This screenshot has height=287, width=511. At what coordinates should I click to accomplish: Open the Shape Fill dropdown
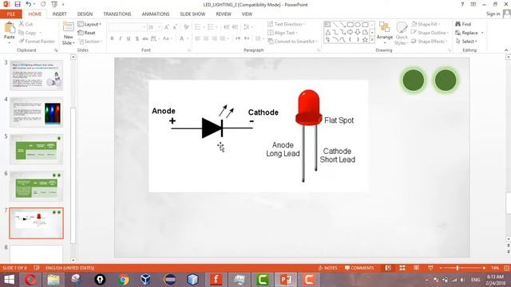pos(426,24)
